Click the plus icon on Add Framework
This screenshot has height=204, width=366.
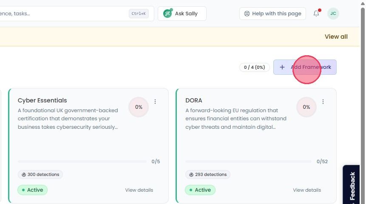click(x=282, y=67)
